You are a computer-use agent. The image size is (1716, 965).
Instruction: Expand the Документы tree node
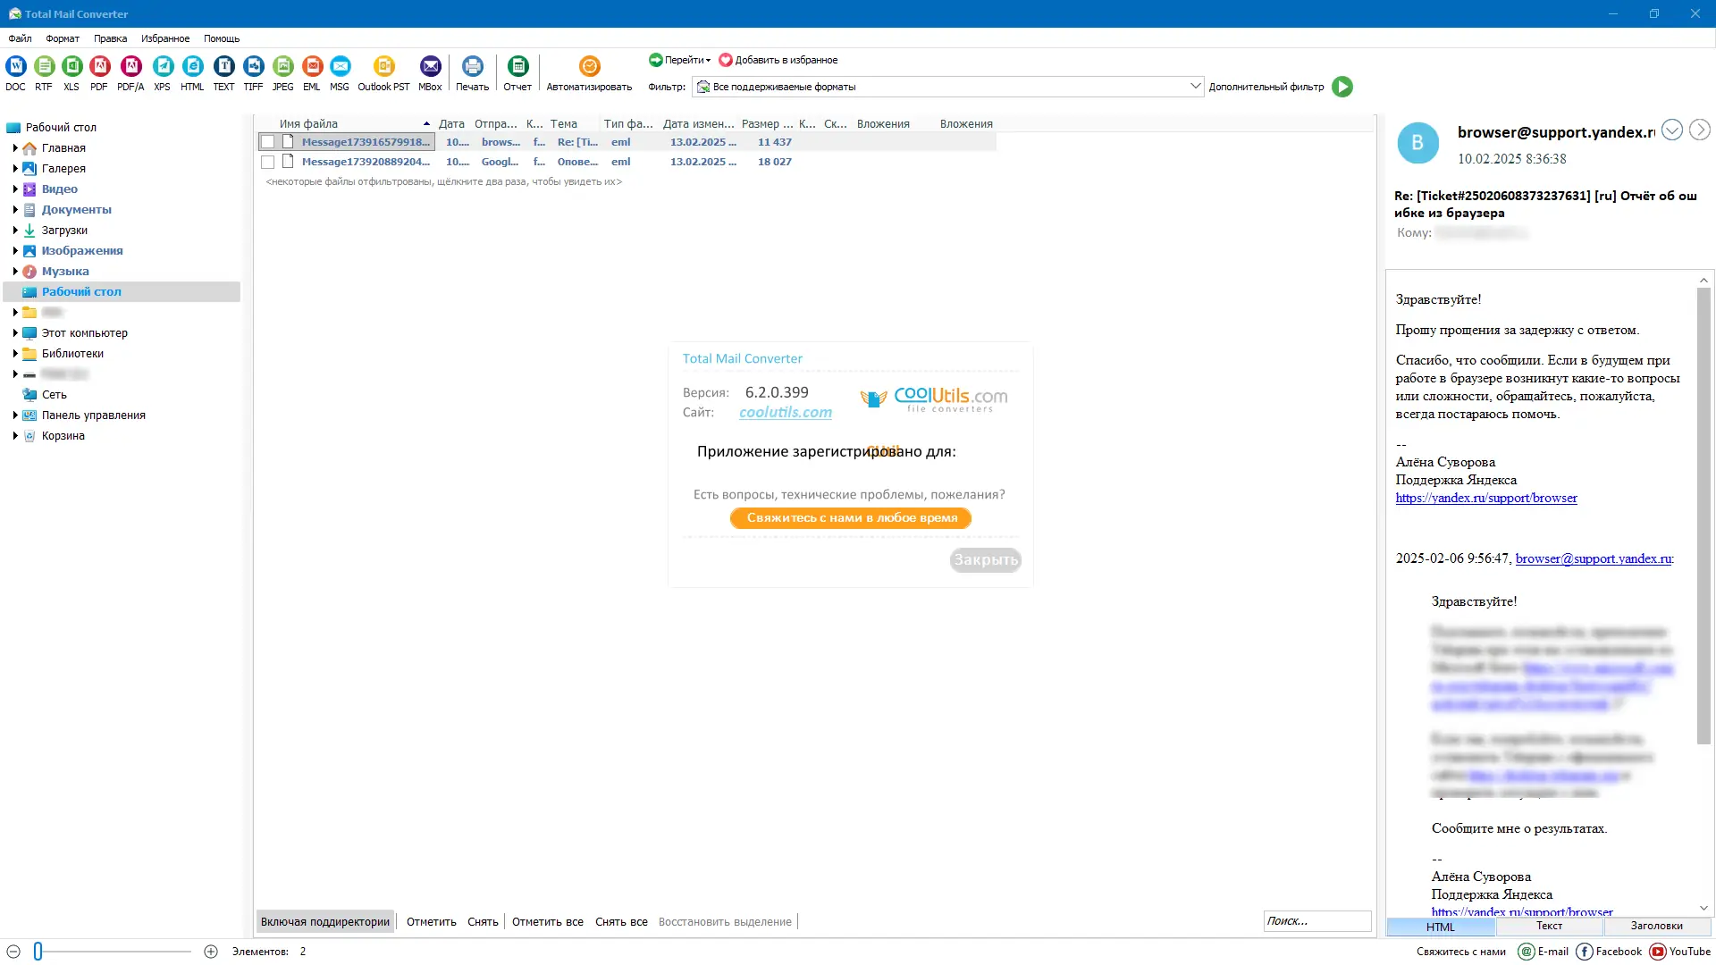pos(15,210)
